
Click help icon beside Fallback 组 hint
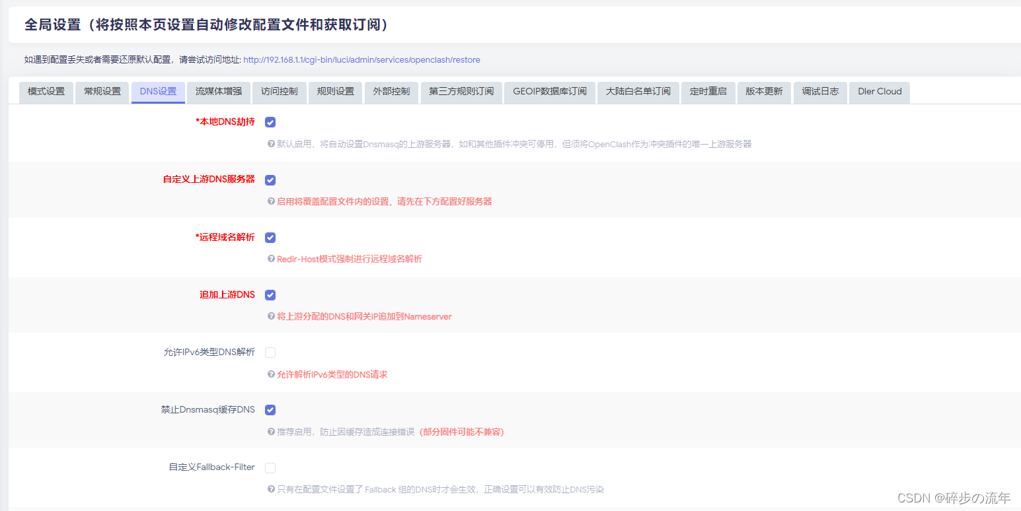(271, 489)
